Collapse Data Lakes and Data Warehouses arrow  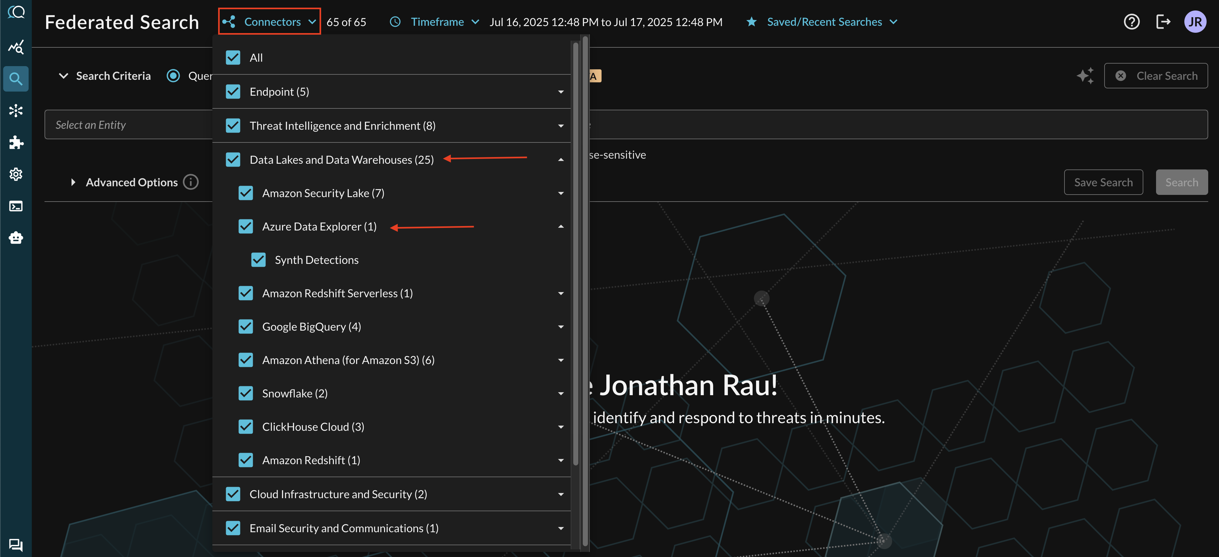pyautogui.click(x=561, y=160)
